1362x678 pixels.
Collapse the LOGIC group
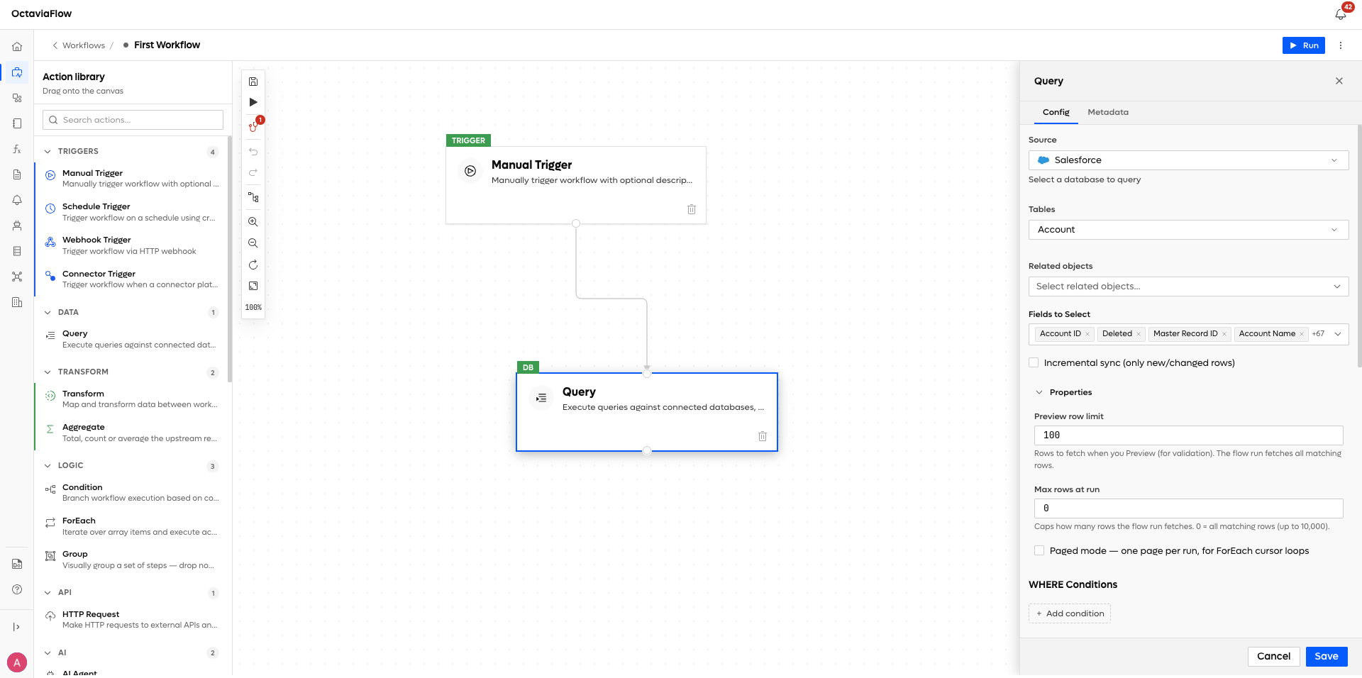click(48, 466)
